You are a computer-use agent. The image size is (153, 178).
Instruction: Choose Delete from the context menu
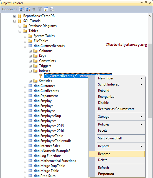point(117,160)
